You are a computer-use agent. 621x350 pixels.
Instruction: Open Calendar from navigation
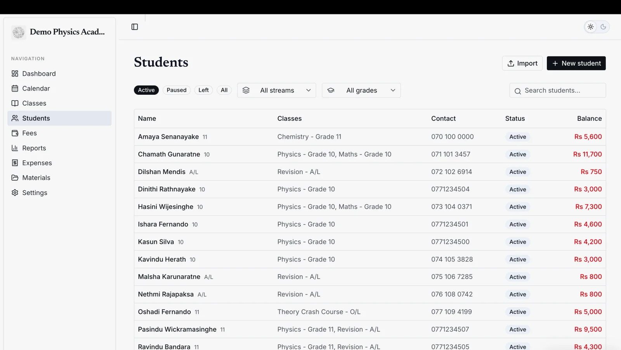[59, 89]
